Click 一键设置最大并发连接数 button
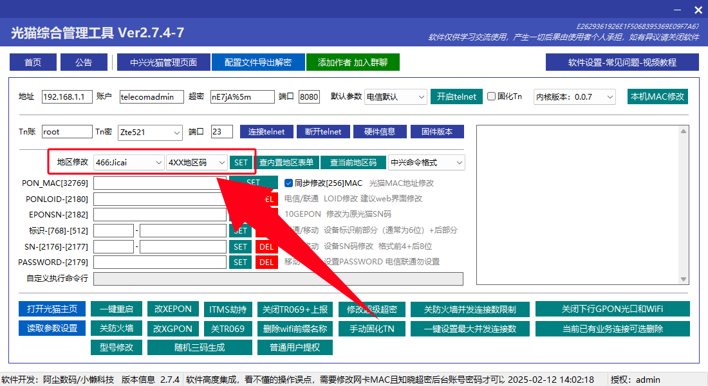Viewport: 708px width, 386px height. (x=470, y=329)
